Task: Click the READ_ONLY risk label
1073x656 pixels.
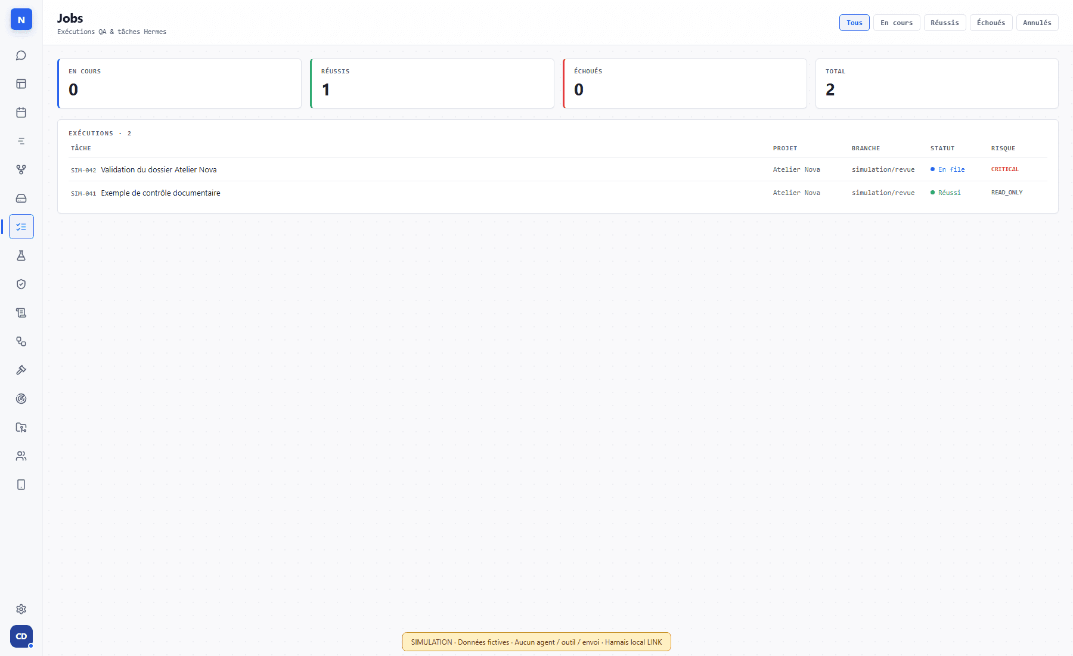Action: (1007, 193)
